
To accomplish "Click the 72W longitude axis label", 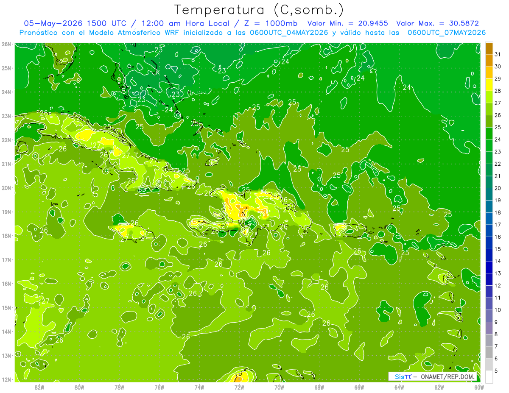I will [239, 387].
